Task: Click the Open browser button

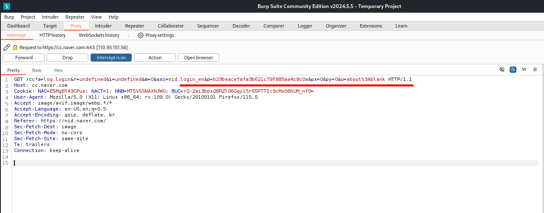Action: click(x=199, y=58)
